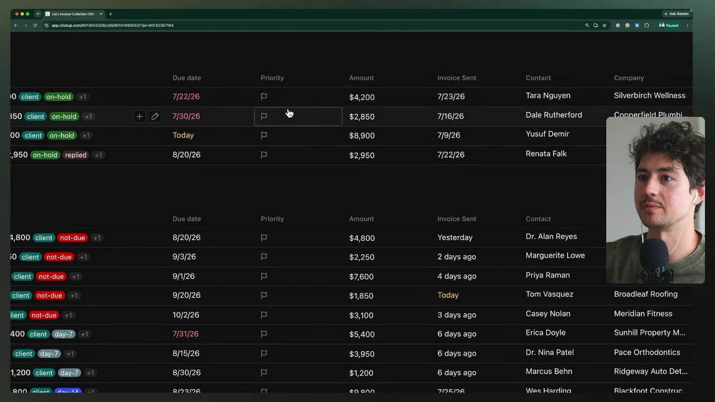Open browser extensions puzzle icon

(x=647, y=25)
